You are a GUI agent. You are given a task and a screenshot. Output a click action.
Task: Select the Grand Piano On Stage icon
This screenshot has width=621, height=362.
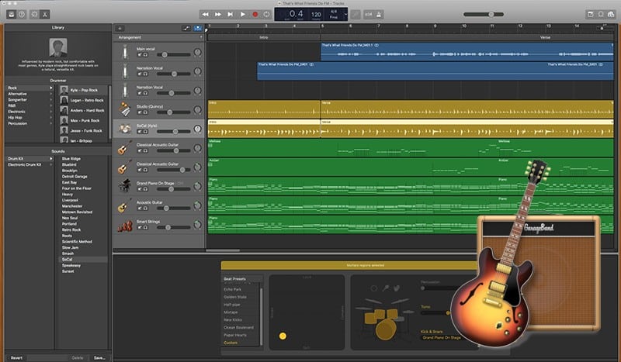tap(125, 186)
